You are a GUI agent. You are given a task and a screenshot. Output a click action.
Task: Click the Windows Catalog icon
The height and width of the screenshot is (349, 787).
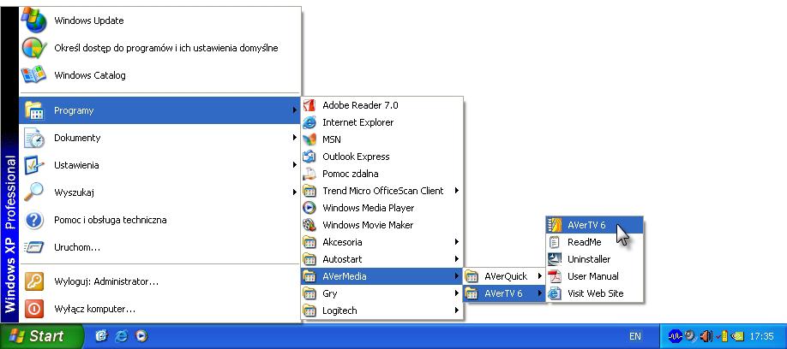pos(34,75)
